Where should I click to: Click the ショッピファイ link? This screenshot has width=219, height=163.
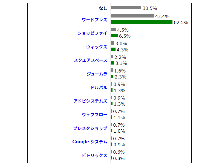(92, 33)
